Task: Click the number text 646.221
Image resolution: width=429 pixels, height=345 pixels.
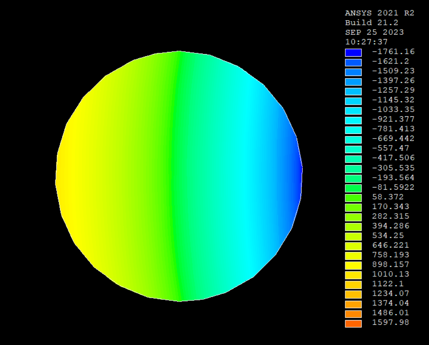Action: (391, 245)
